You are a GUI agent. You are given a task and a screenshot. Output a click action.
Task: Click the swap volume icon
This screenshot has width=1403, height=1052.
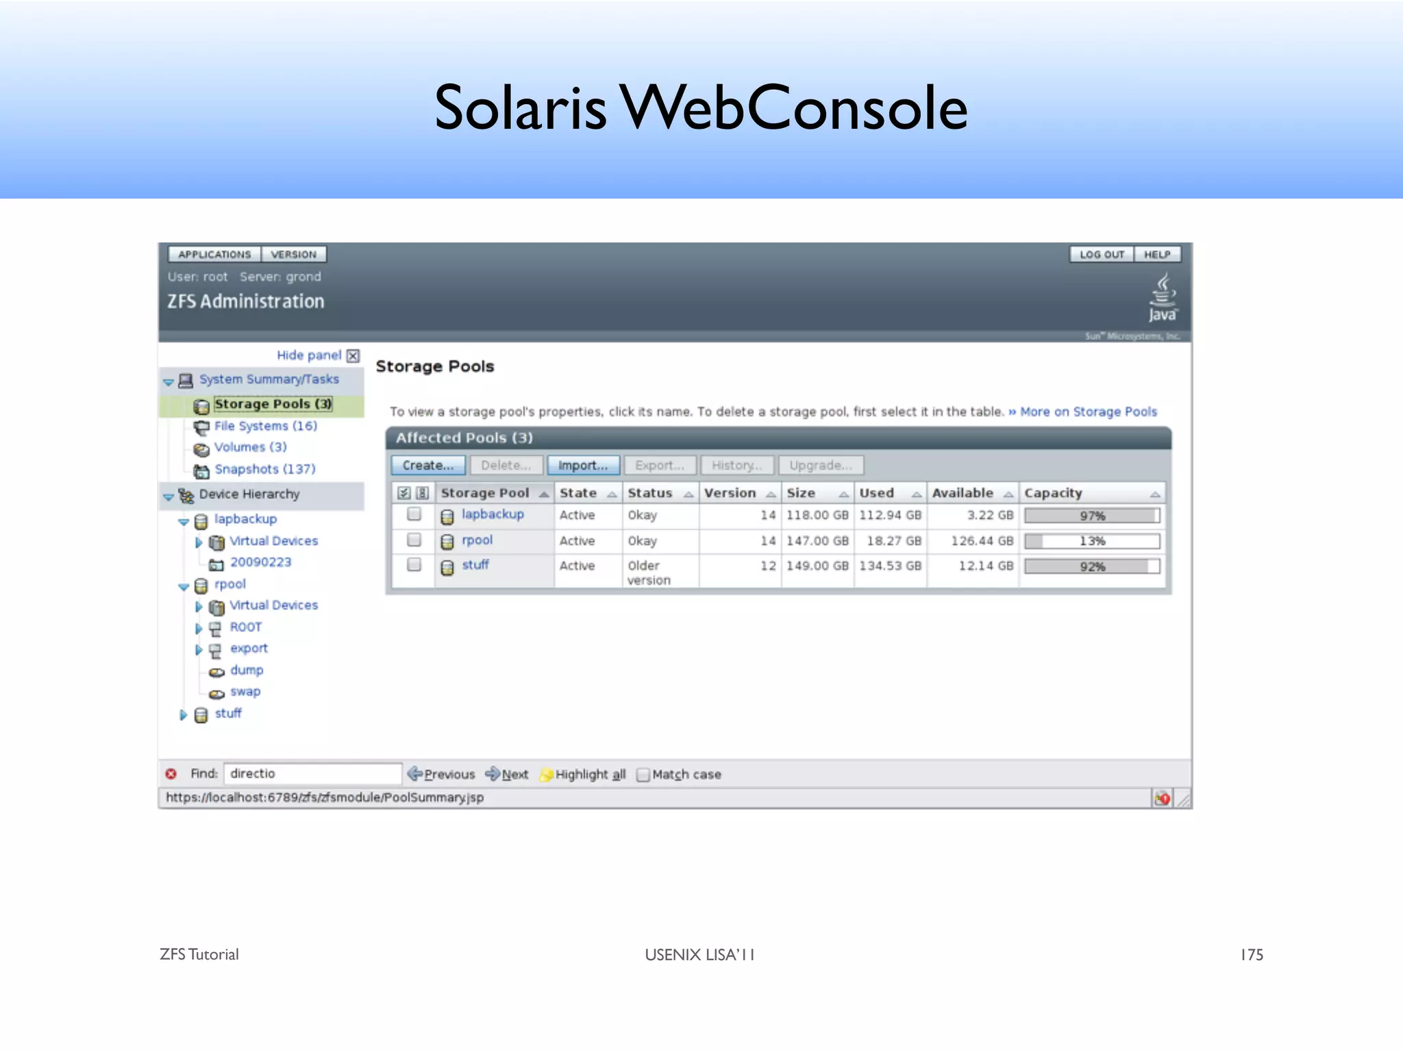216,694
